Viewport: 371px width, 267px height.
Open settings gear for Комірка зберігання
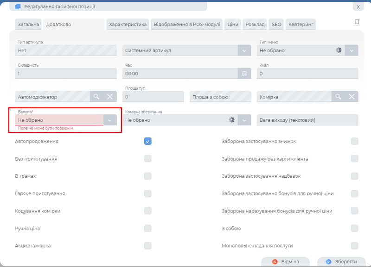(231, 120)
